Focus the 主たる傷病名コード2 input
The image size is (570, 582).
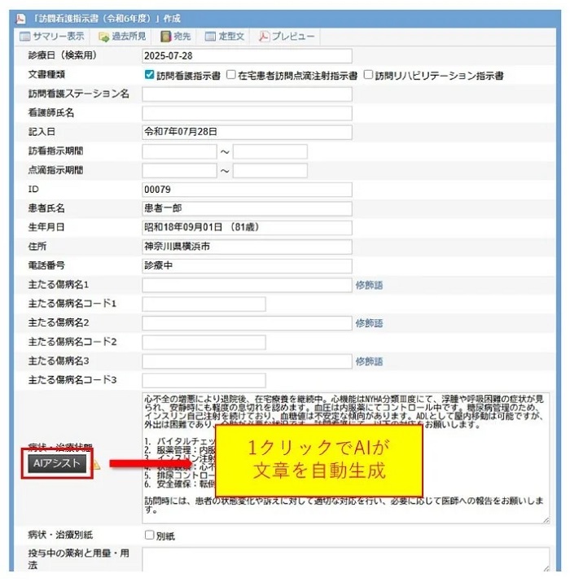204,342
